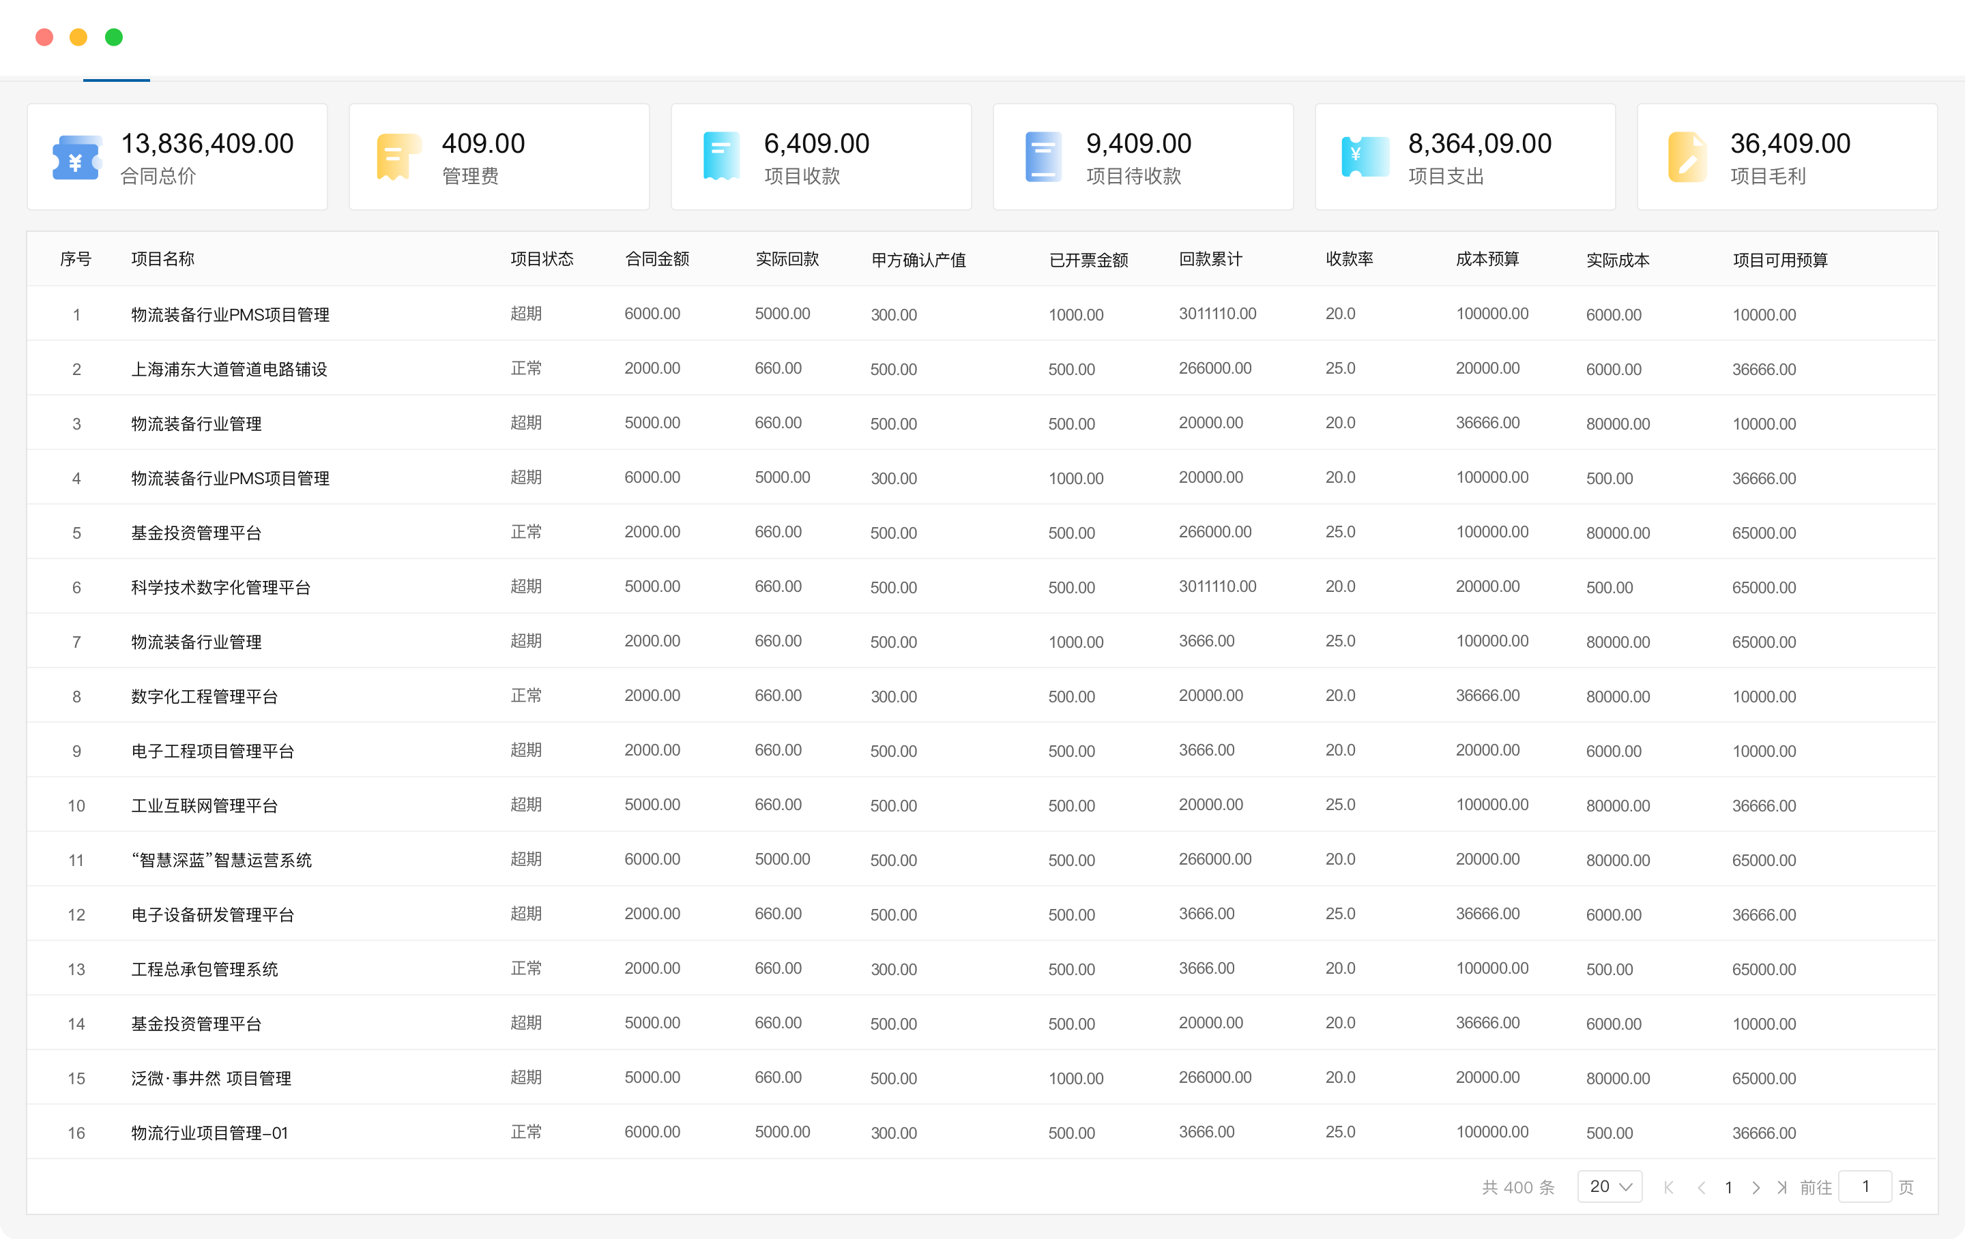Click the 收款率 column header
Viewport: 1965px width, 1239px height.
pyautogui.click(x=1349, y=259)
